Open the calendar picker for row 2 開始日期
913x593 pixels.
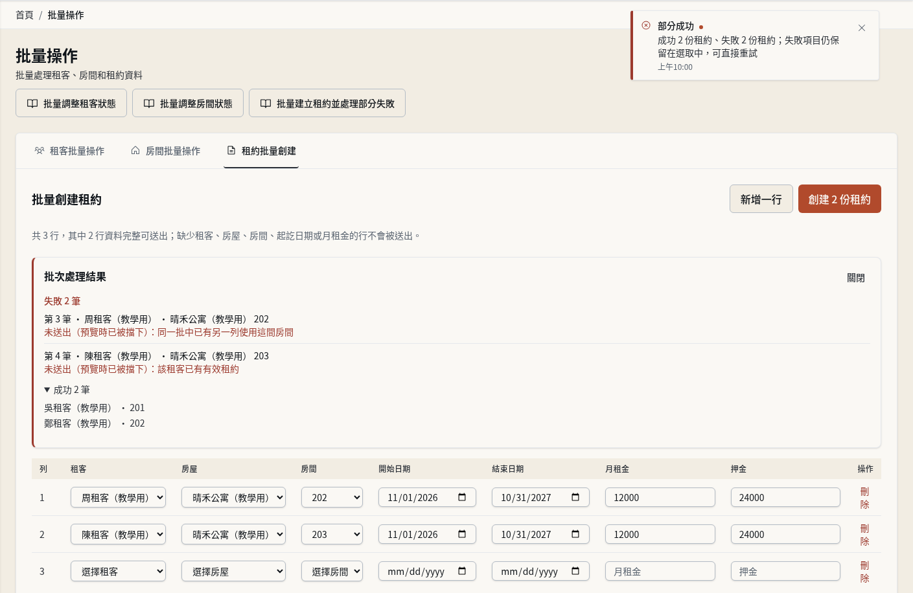click(462, 534)
